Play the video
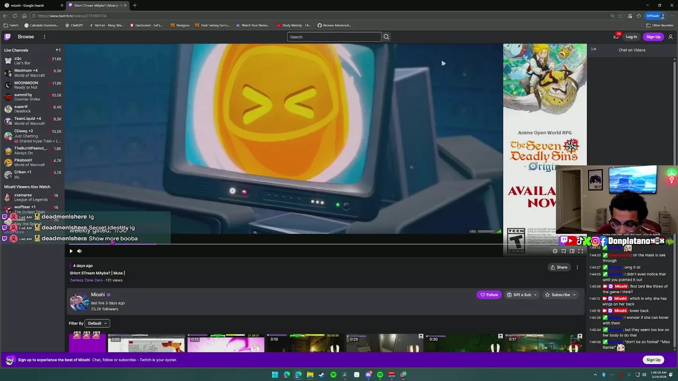678x381 pixels. pos(71,251)
